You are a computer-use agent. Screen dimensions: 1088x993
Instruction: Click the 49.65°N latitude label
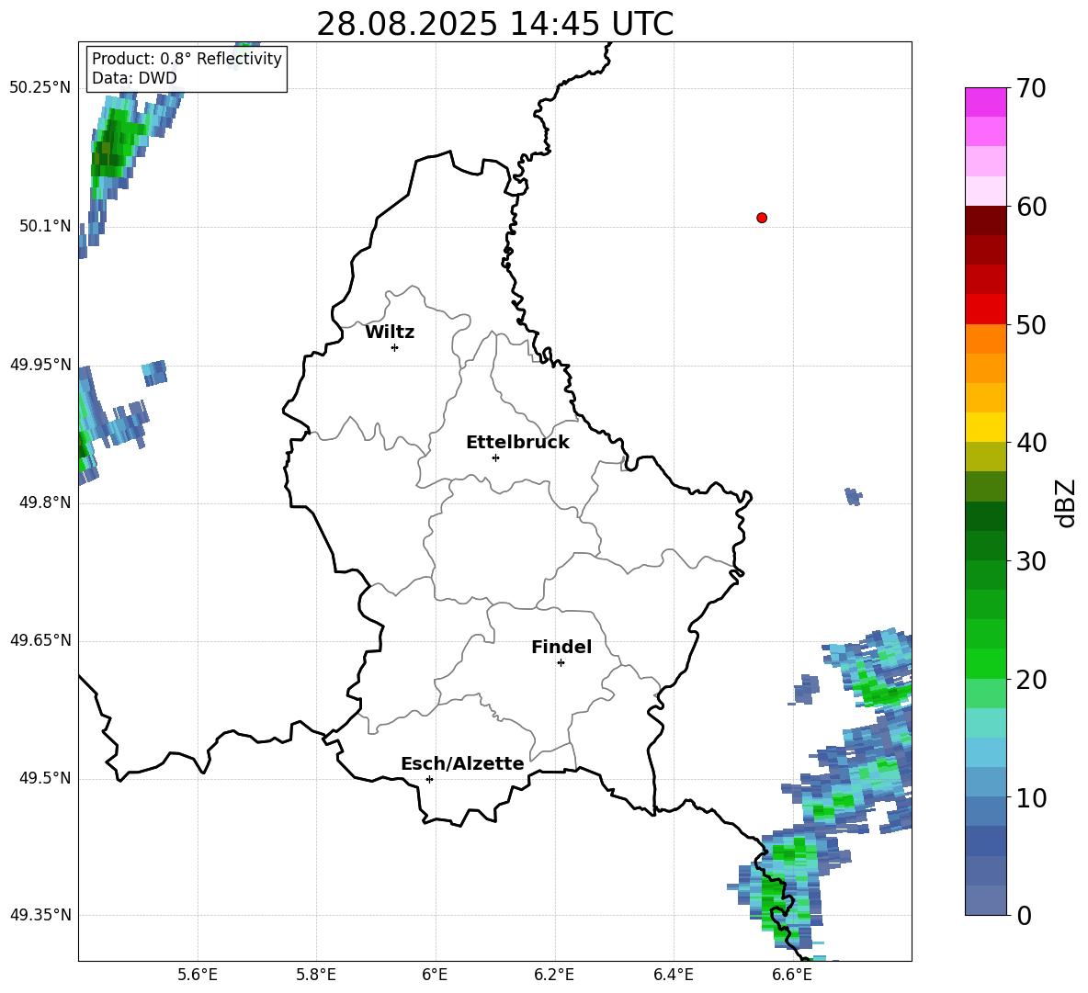tap(40, 639)
